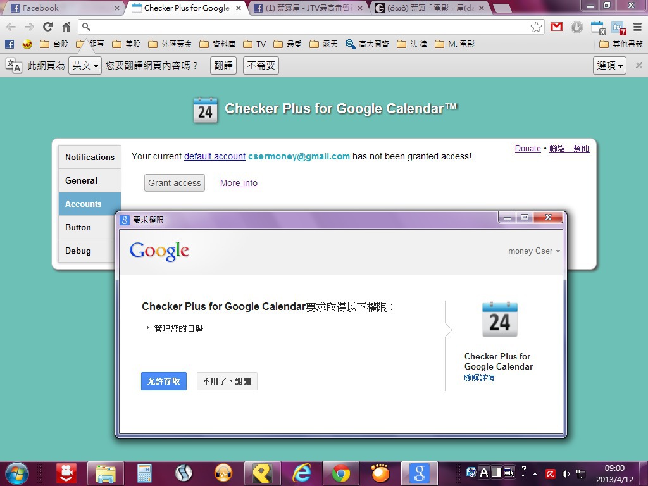Expand the money Cser account dropdown
This screenshot has width=648, height=486.
pos(534,251)
